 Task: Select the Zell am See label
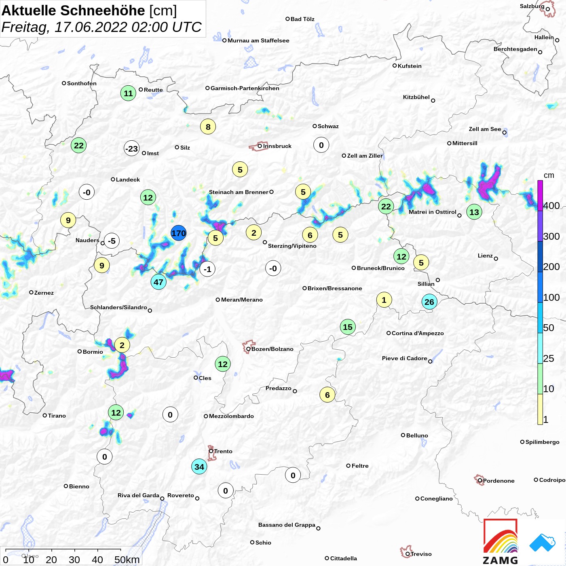485,129
